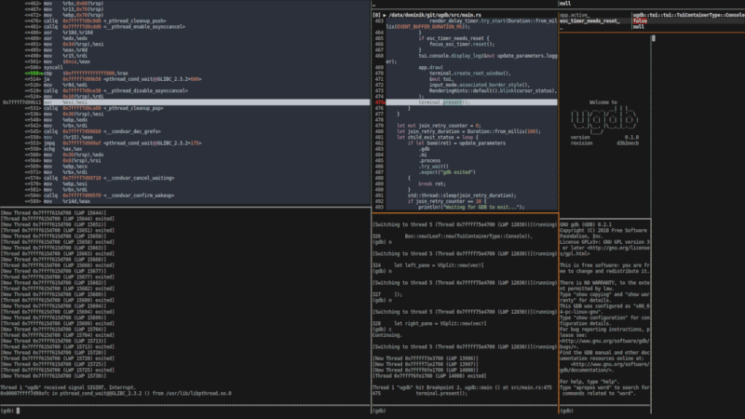The image size is (745, 419).
Task: Select the file path /data/dominik/git/ugdb/src/main.rs
Action: [435, 15]
